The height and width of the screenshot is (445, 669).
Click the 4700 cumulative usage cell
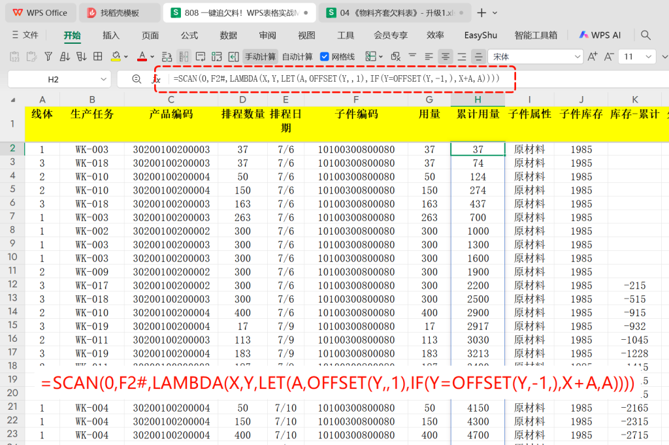click(478, 435)
